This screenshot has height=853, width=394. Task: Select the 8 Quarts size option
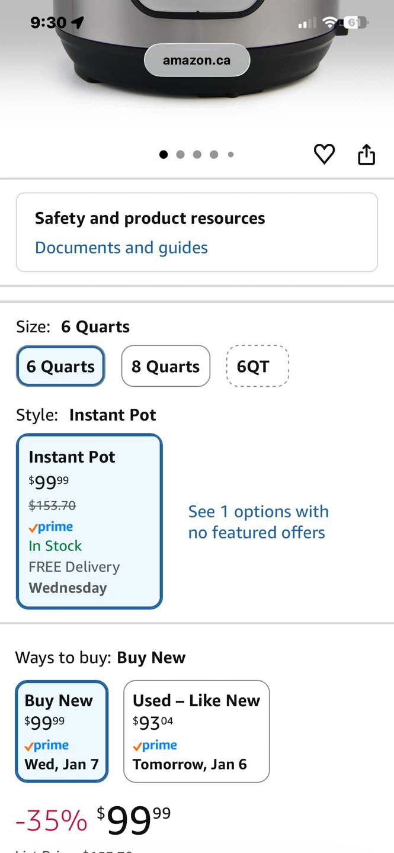(x=165, y=366)
